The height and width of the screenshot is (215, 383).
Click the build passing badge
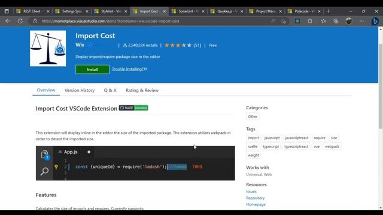(133, 107)
